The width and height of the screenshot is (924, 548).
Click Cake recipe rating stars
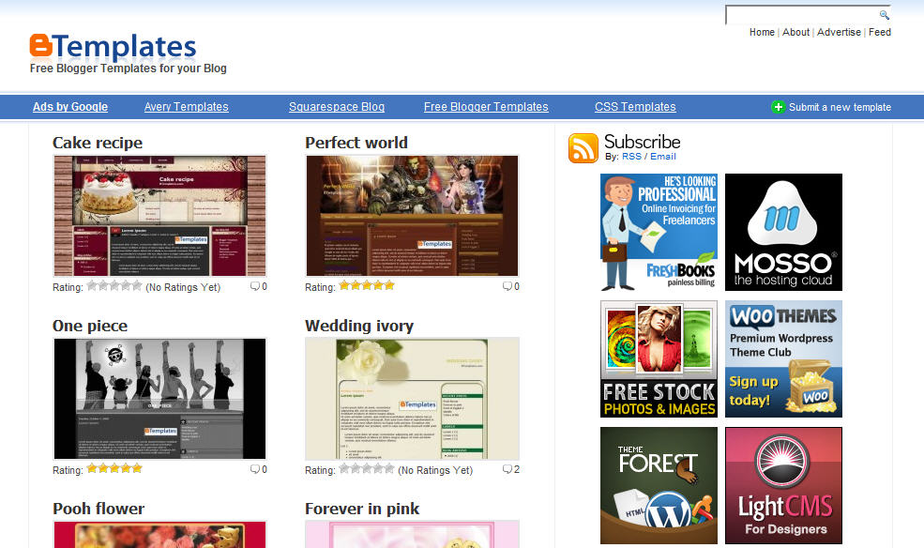coord(114,286)
